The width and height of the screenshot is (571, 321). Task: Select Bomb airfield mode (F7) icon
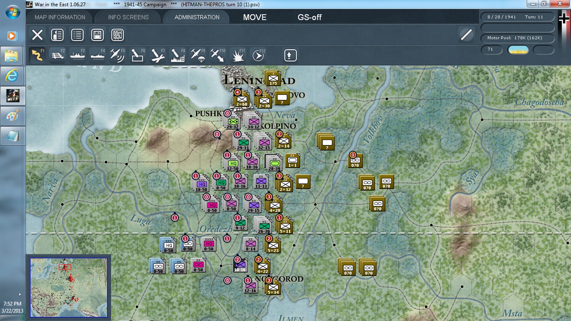(x=158, y=55)
